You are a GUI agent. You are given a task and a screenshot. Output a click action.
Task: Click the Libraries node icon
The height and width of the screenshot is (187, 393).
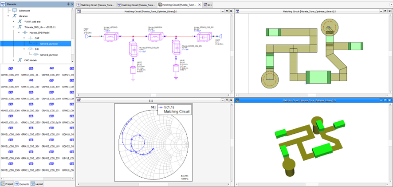coord(14,16)
